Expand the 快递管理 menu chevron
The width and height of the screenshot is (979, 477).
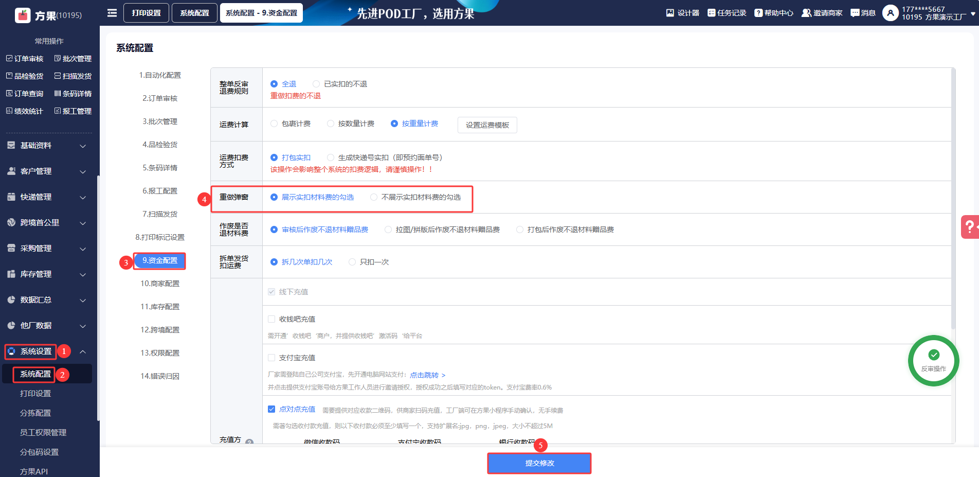[83, 198]
